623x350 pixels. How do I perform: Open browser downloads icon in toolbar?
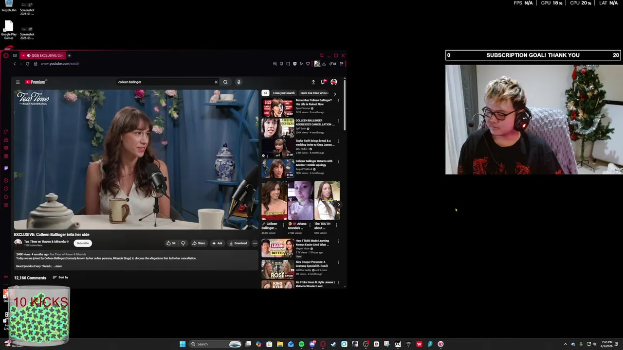click(324, 64)
